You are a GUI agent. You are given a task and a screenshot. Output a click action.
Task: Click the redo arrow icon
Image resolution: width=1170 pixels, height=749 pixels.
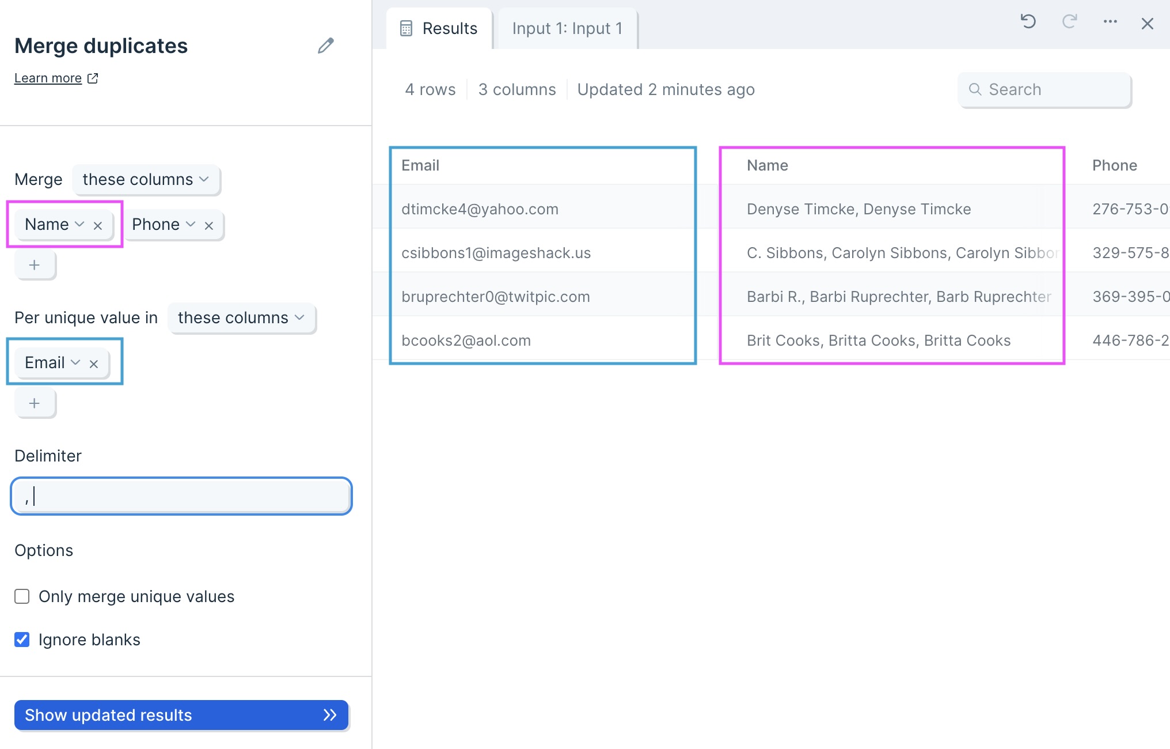1069,22
